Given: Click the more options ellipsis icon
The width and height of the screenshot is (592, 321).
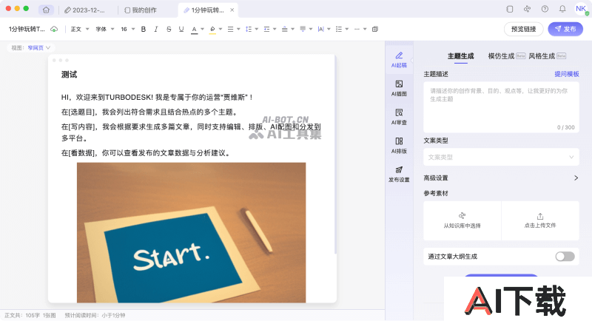Looking at the screenshot, I should click(x=357, y=29).
